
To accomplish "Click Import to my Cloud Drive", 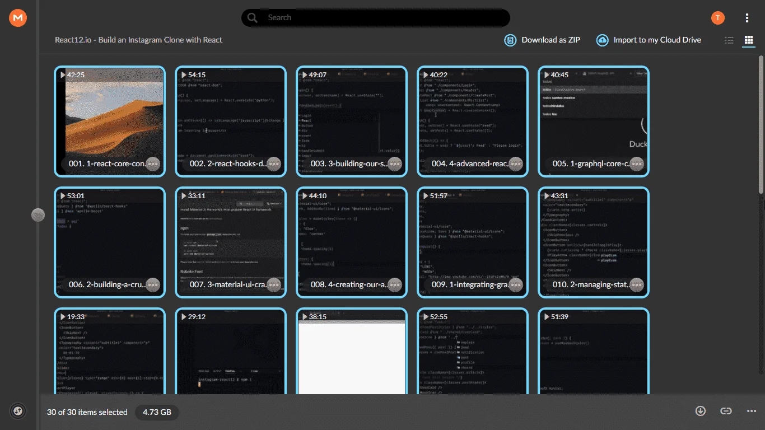I will (x=649, y=40).
